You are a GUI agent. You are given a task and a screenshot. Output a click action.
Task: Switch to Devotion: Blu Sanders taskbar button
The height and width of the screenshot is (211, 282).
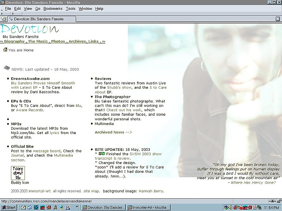point(103,207)
